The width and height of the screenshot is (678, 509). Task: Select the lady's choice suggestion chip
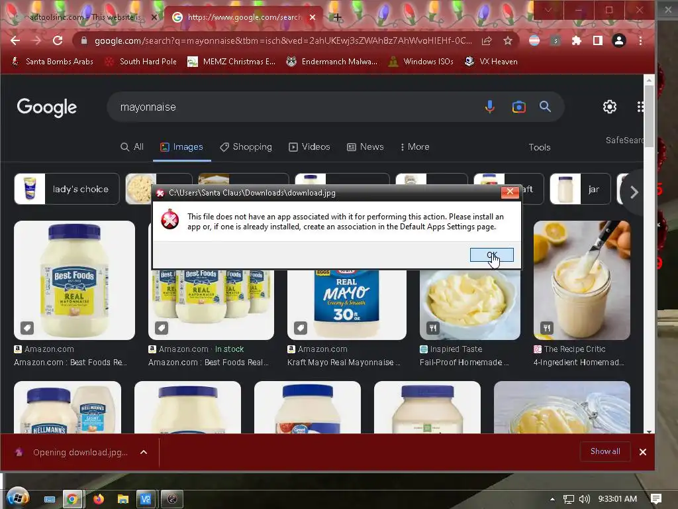pos(67,189)
